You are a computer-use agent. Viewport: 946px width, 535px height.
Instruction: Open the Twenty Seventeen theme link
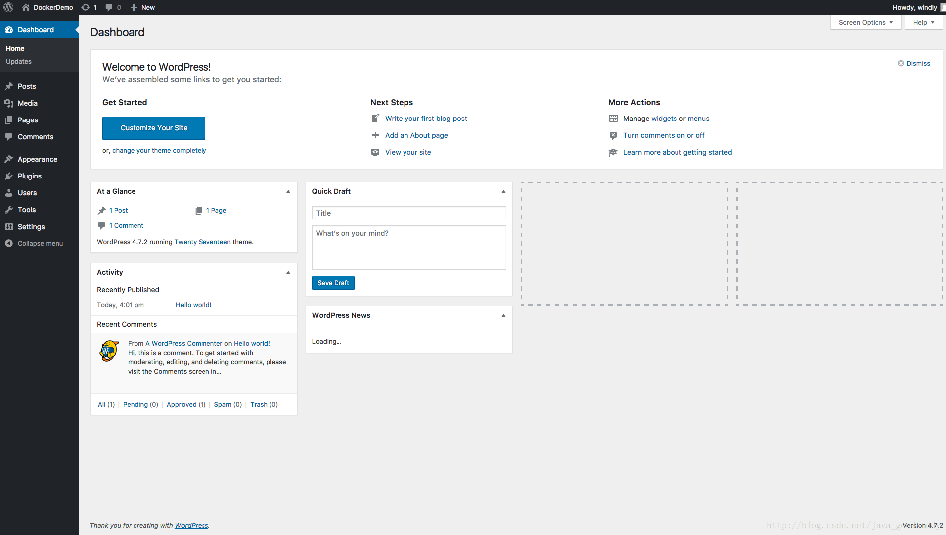click(x=203, y=242)
